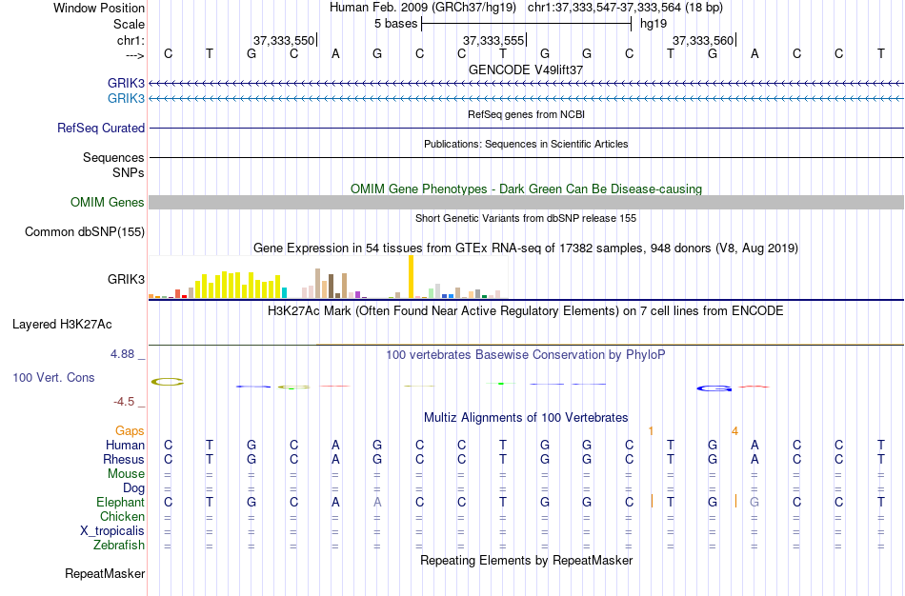
Task: Click the OMIM Gene Phenotypes green title
Action: (526, 189)
